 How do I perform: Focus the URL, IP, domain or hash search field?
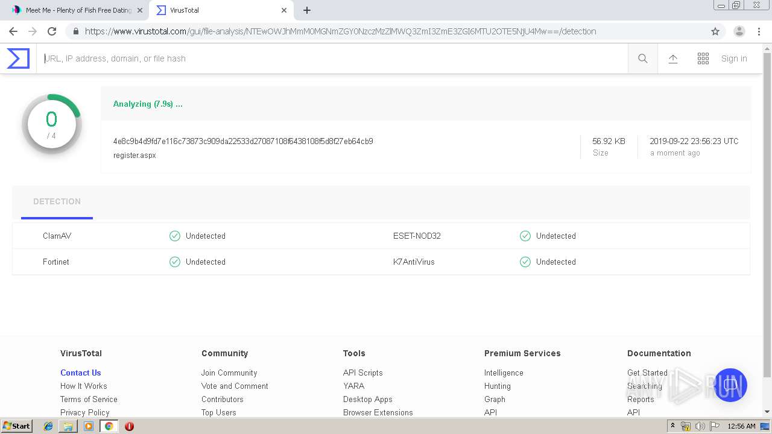[332, 58]
